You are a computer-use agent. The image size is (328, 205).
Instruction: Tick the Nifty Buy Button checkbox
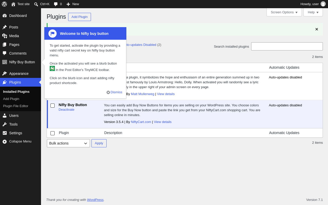tap(53, 106)
